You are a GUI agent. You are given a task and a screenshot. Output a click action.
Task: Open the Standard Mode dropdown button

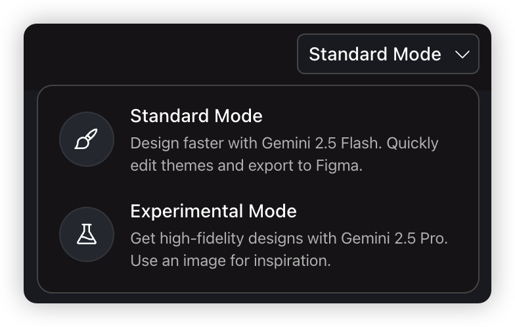tap(388, 54)
